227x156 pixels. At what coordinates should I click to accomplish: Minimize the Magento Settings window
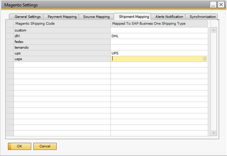[x=213, y=5]
